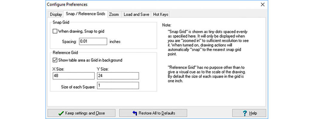
Task: Open Help from the Help button
Action: click(x=249, y=113)
